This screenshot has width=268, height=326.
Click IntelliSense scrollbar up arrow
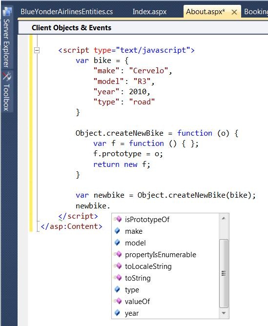(224, 218)
